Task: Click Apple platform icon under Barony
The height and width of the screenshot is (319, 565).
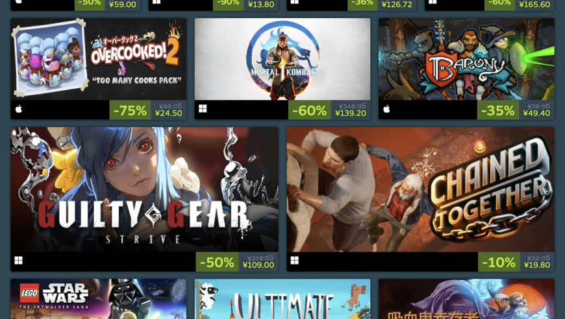Action: (386, 109)
